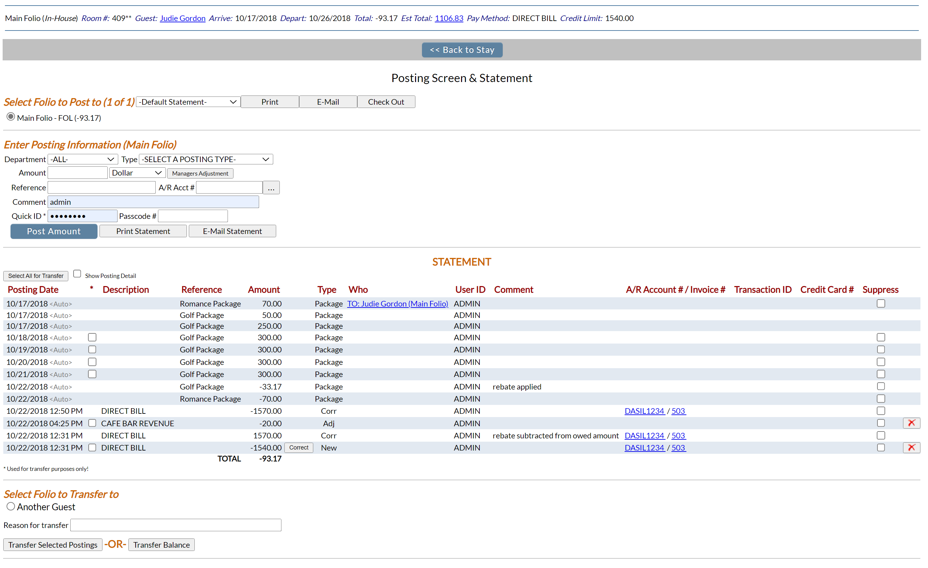The image size is (928, 568).
Task: Focus the Reason for transfer field
Action: click(176, 525)
